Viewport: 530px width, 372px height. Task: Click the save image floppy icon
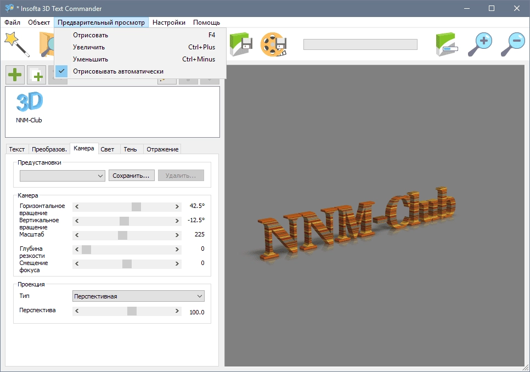[x=241, y=44]
